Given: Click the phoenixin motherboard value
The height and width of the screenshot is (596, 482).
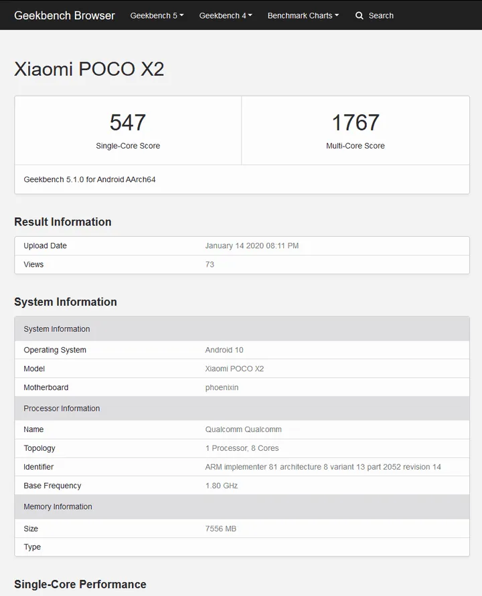Looking at the screenshot, I should (x=222, y=387).
